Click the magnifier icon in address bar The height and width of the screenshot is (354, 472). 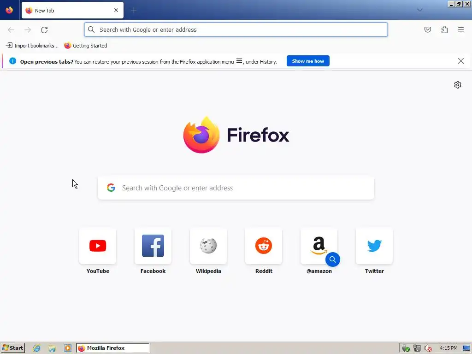(x=91, y=29)
